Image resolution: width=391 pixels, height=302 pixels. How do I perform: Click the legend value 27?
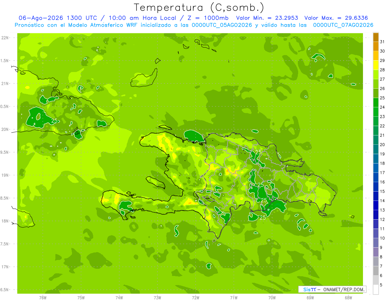point(382,79)
